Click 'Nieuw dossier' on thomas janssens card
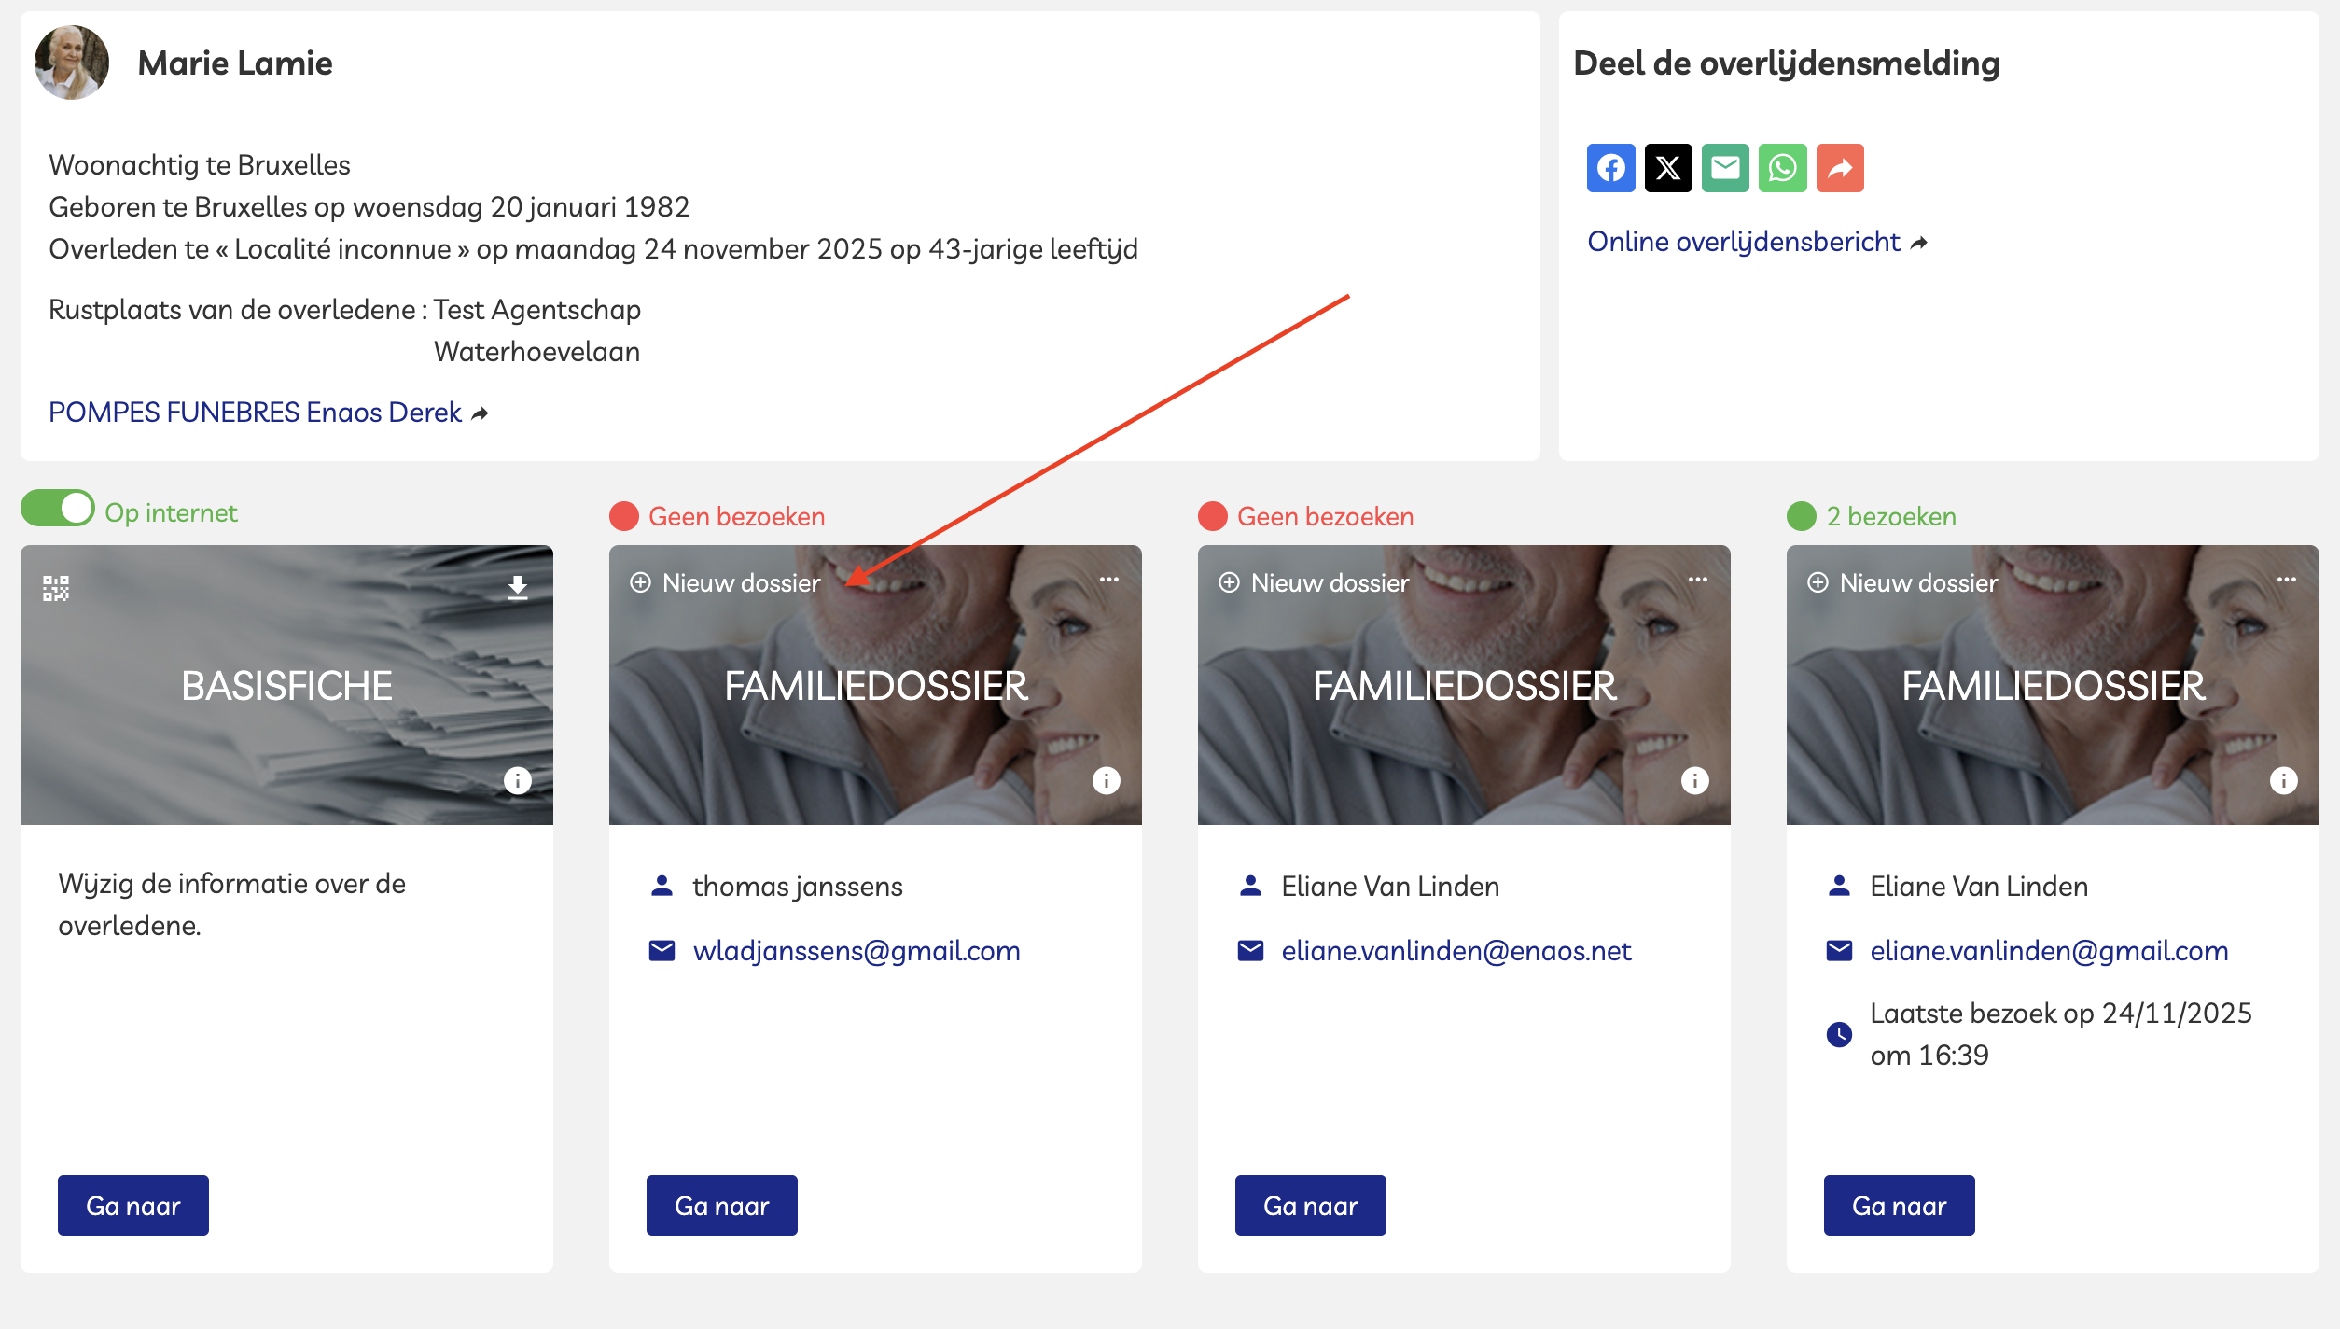The image size is (2340, 1329). tap(726, 583)
